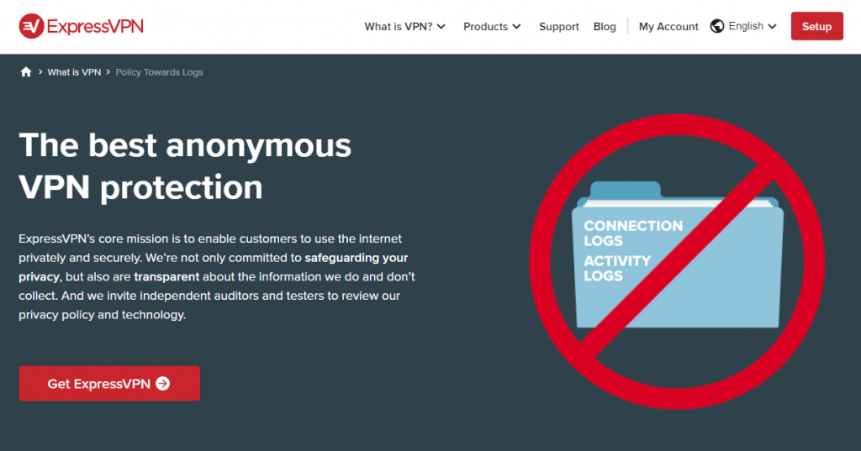This screenshot has height=451, width=861.
Task: Click the Get ExpressVPN button
Action: click(x=109, y=384)
